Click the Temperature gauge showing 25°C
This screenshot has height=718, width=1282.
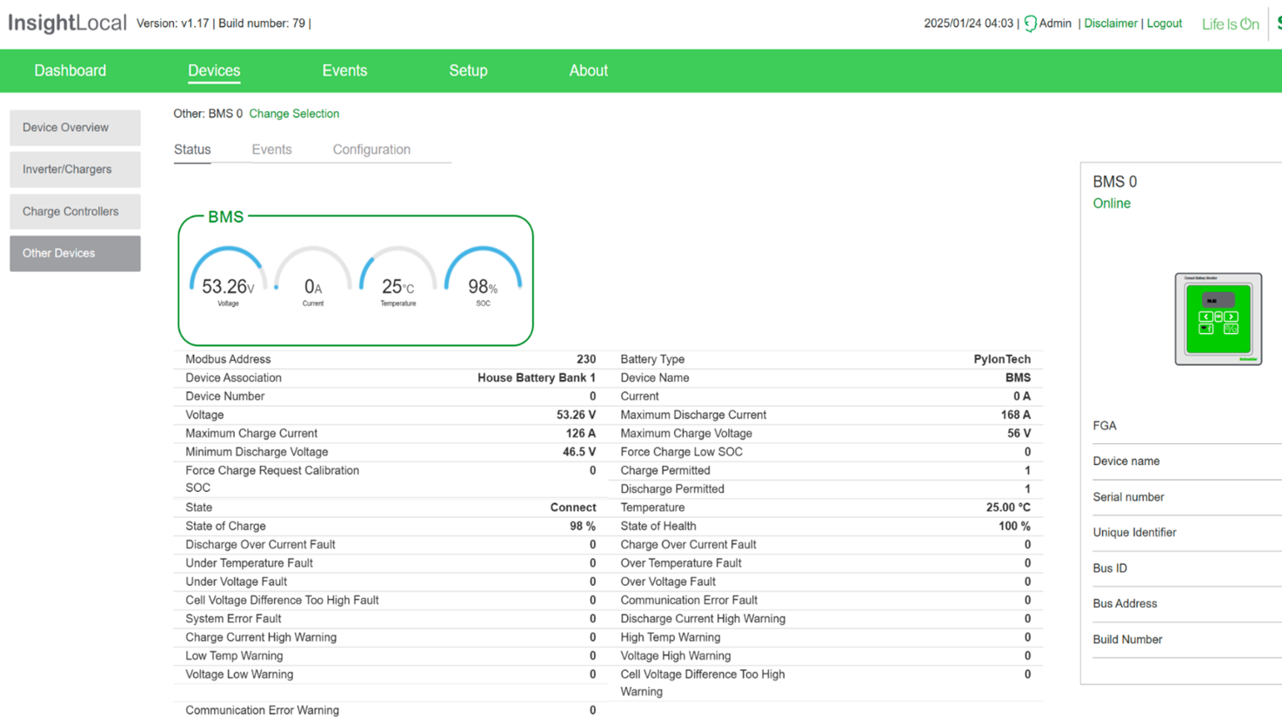397,278
